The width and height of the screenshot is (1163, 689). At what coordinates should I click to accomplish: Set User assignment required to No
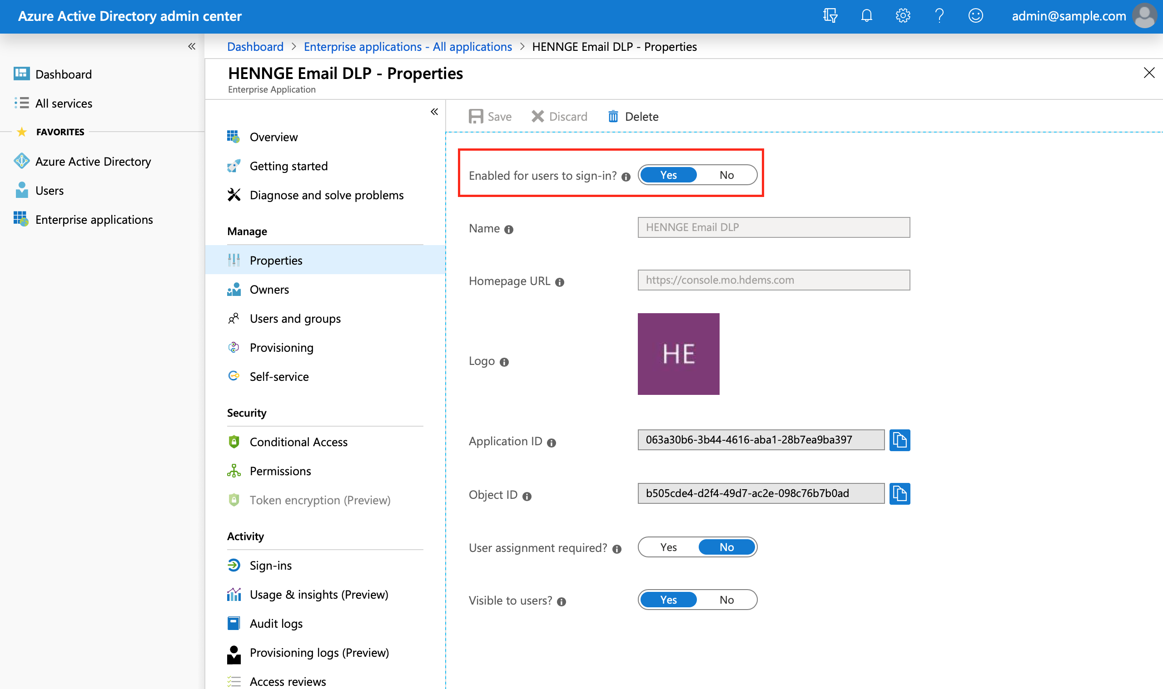coord(727,547)
